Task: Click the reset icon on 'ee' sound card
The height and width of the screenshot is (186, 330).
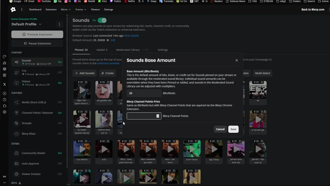Action: coord(262,82)
